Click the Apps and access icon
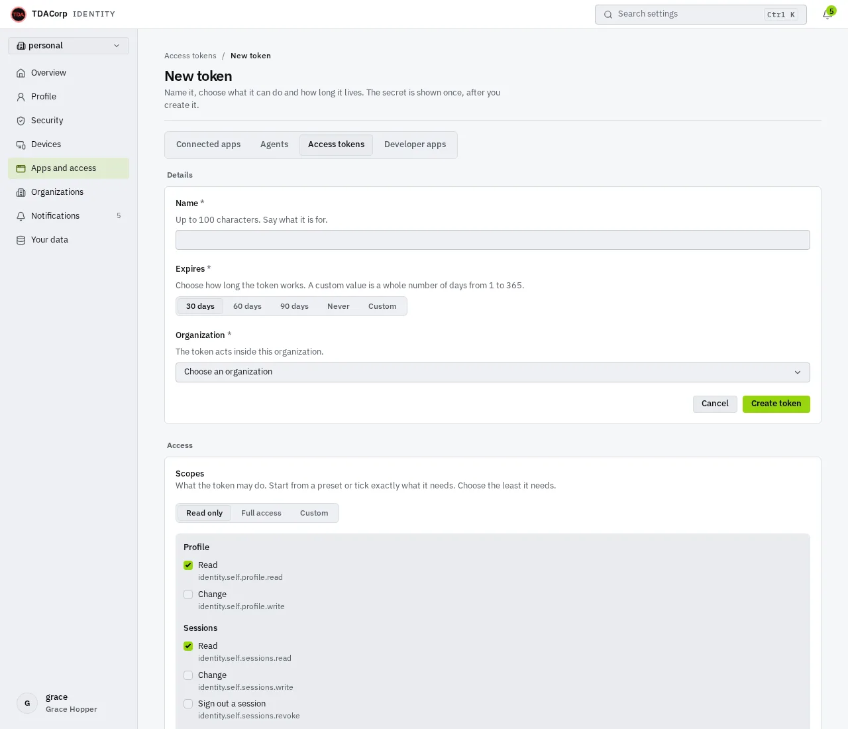Screen dimensions: 848x729 21,168
